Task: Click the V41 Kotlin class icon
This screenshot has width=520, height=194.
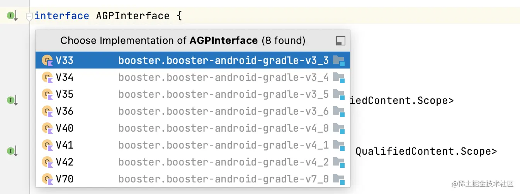Action: click(48, 145)
